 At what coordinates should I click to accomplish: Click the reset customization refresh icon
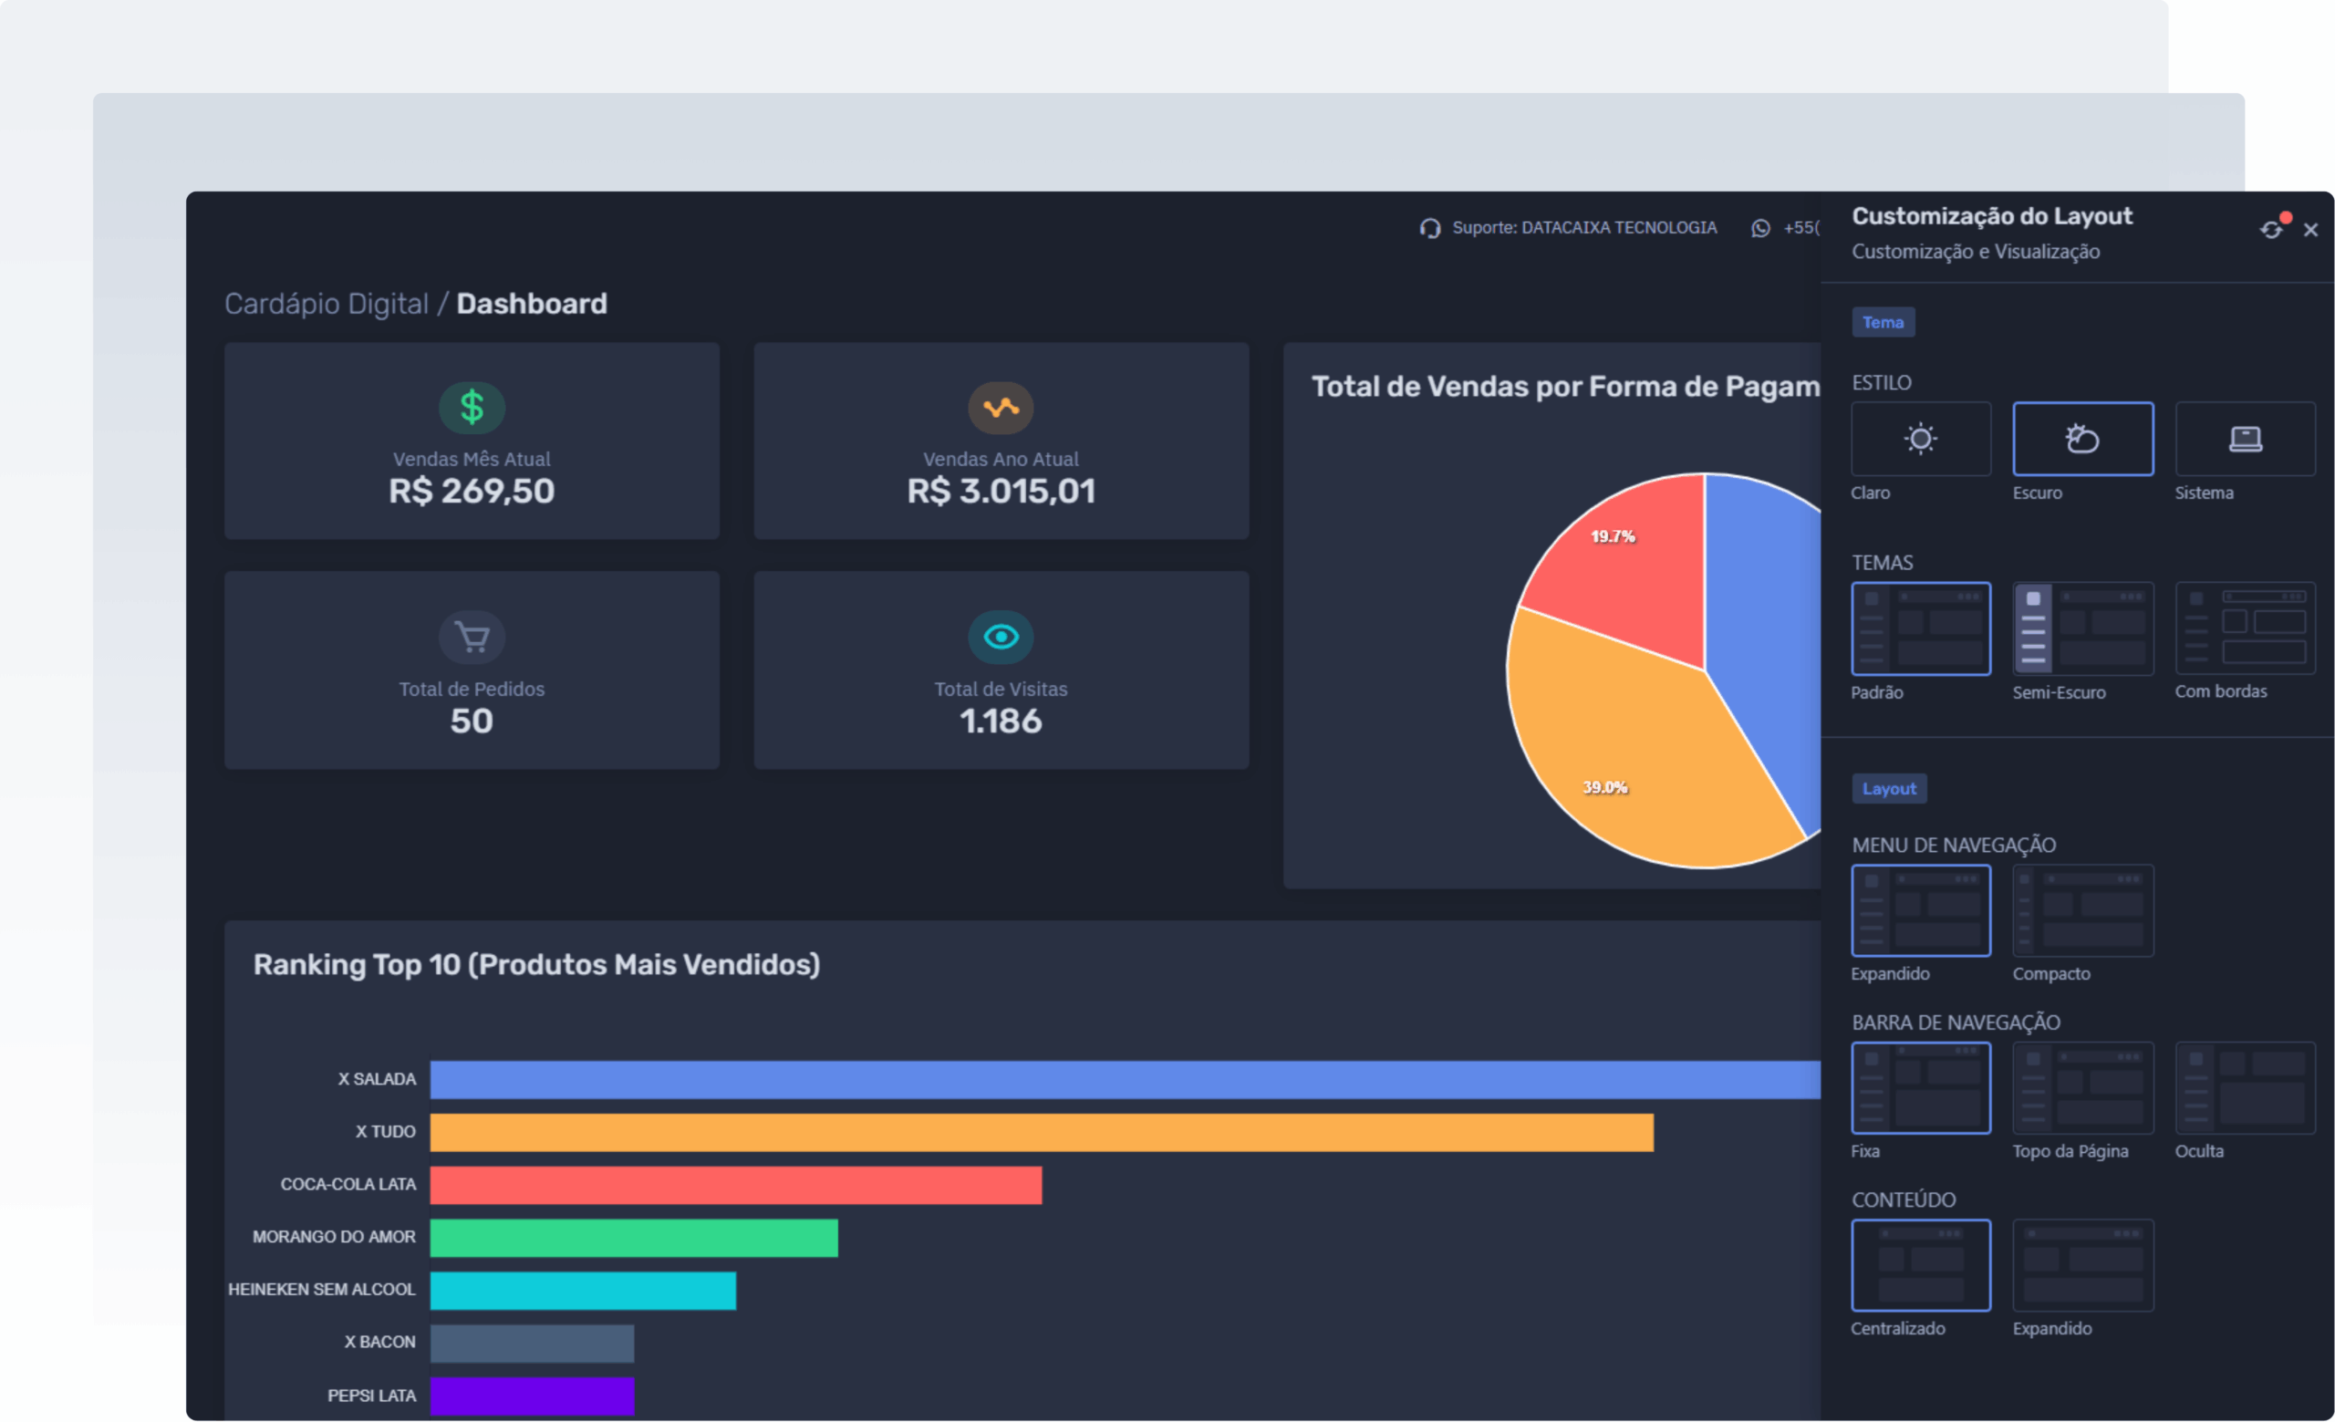2270,230
